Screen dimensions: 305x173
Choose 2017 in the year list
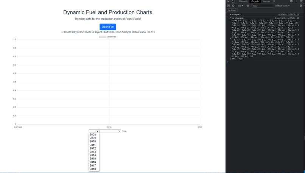(x=94, y=165)
